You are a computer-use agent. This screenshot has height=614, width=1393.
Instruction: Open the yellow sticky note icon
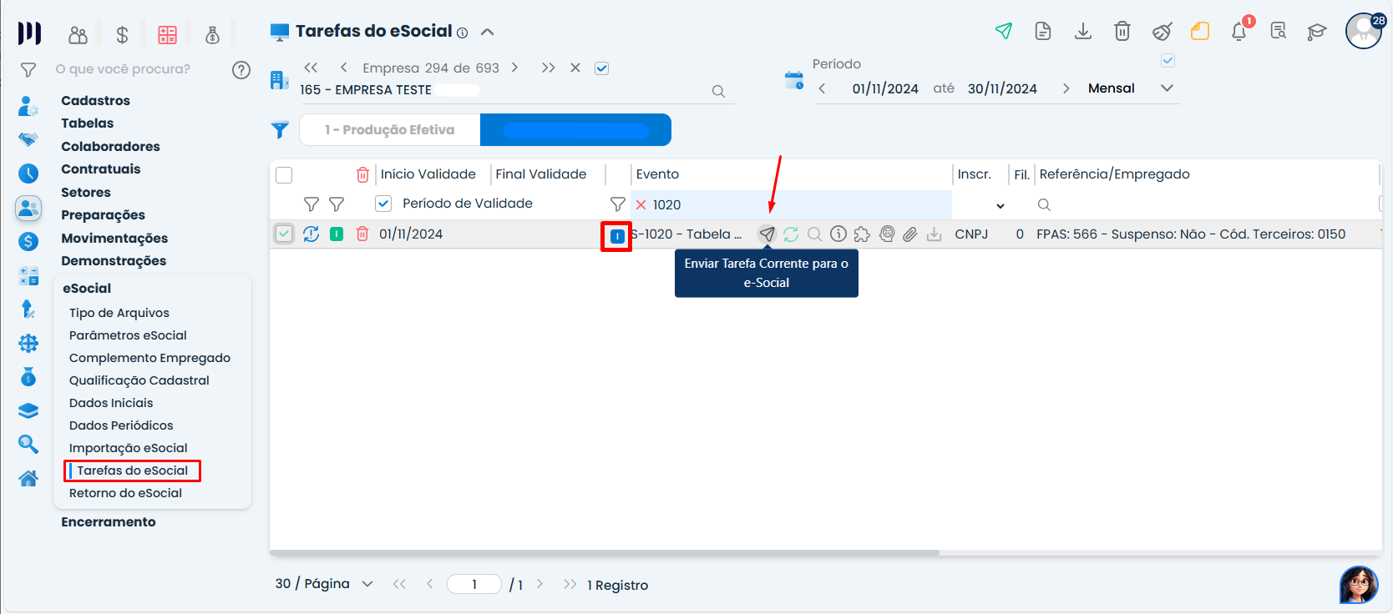(x=1200, y=32)
